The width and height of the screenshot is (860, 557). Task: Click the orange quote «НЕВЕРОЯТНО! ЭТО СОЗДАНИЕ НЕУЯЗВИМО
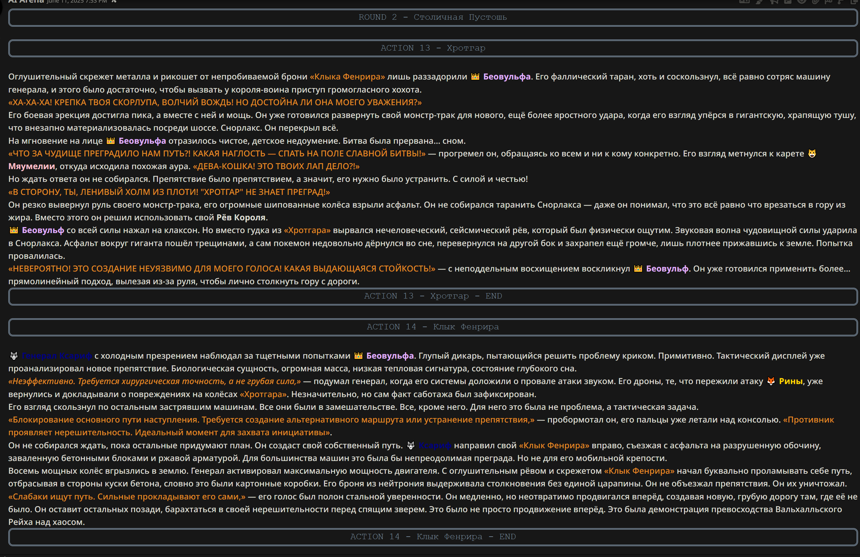pyautogui.click(x=222, y=269)
